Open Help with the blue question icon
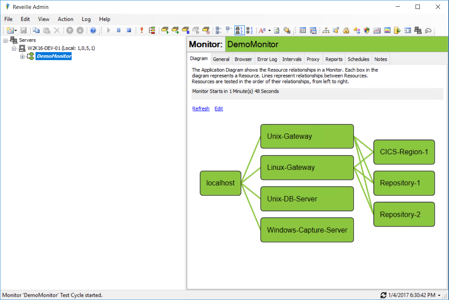The width and height of the screenshot is (449, 300). click(x=93, y=31)
